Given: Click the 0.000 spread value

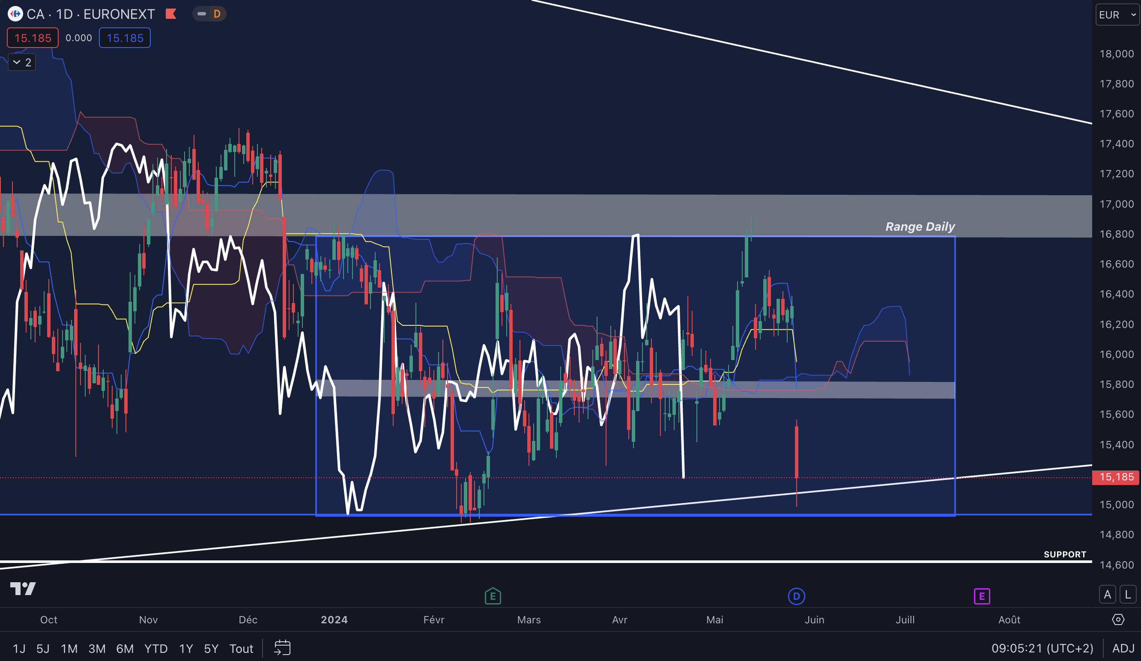Looking at the screenshot, I should 79,38.
